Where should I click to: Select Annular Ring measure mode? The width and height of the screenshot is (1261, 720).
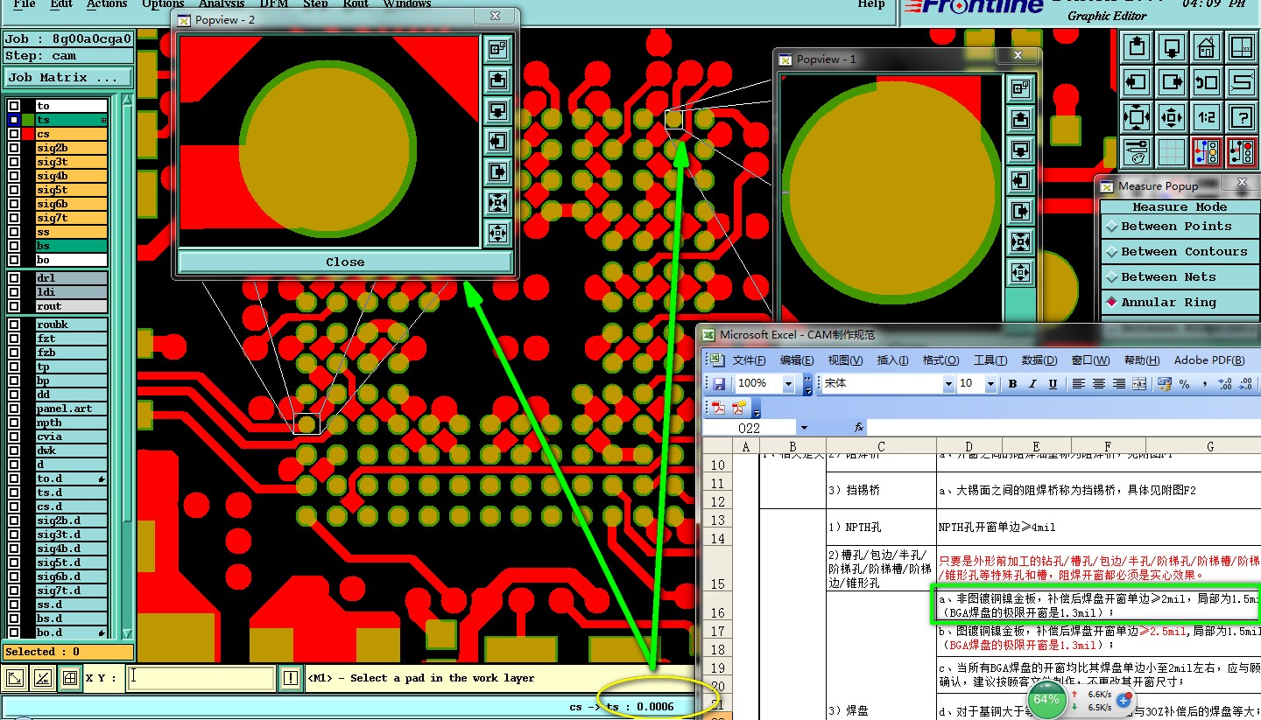tap(1179, 303)
